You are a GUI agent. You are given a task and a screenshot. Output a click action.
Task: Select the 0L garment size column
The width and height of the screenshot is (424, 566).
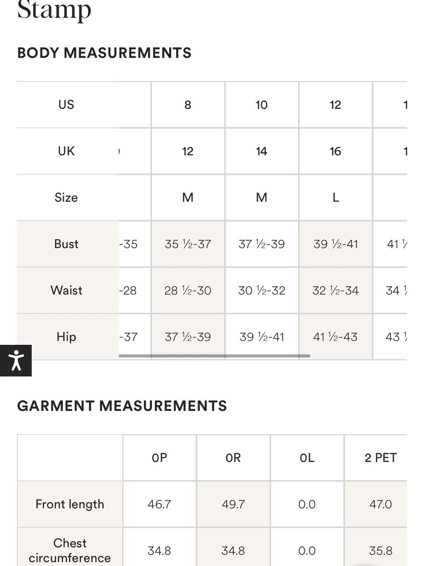(307, 458)
